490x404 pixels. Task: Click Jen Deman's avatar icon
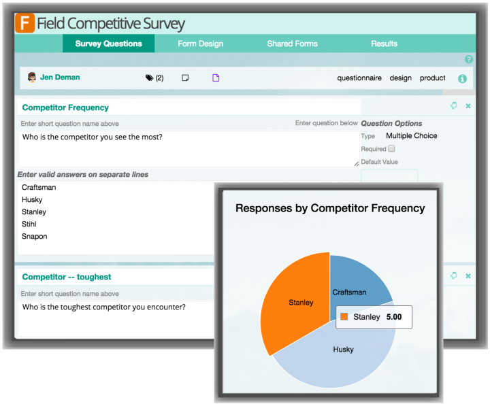(x=32, y=77)
